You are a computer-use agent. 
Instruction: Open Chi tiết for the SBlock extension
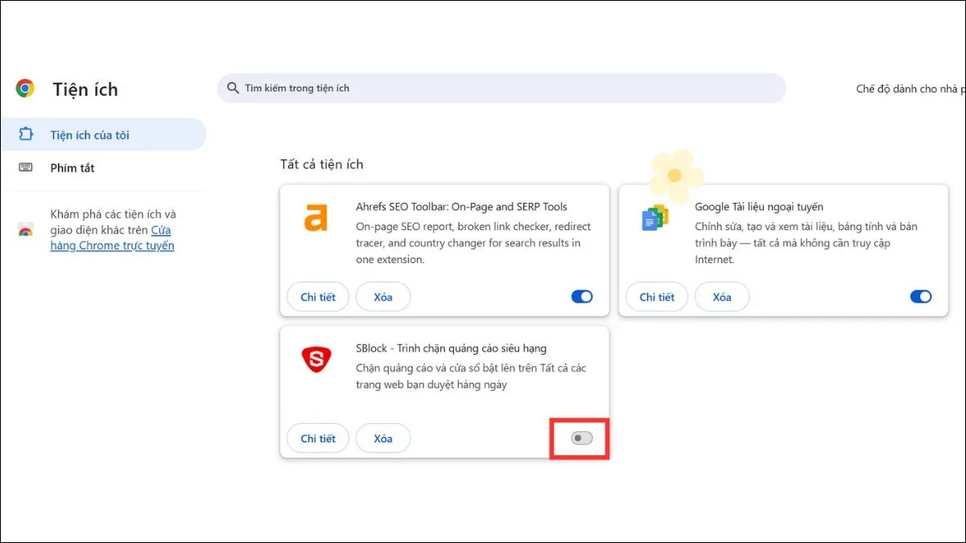318,438
